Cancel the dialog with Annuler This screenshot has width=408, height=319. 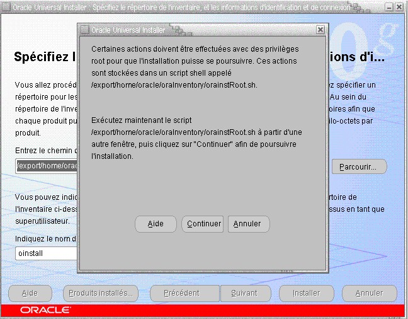[247, 224]
